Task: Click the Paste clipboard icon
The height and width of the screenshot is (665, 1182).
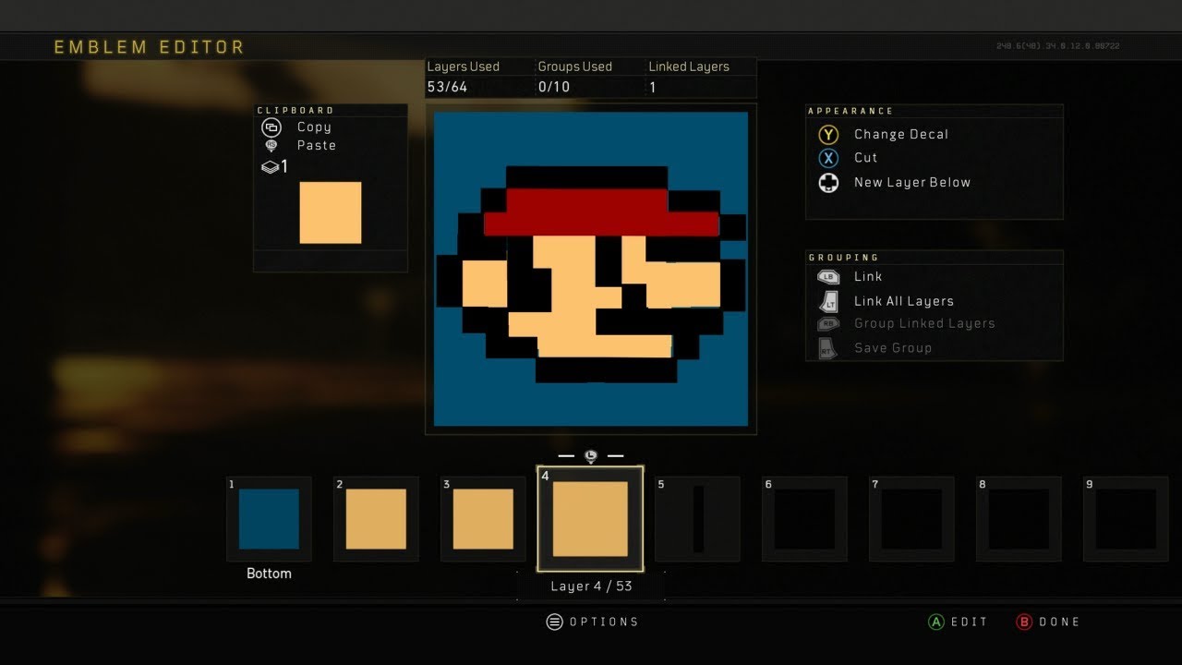Action: [271, 145]
